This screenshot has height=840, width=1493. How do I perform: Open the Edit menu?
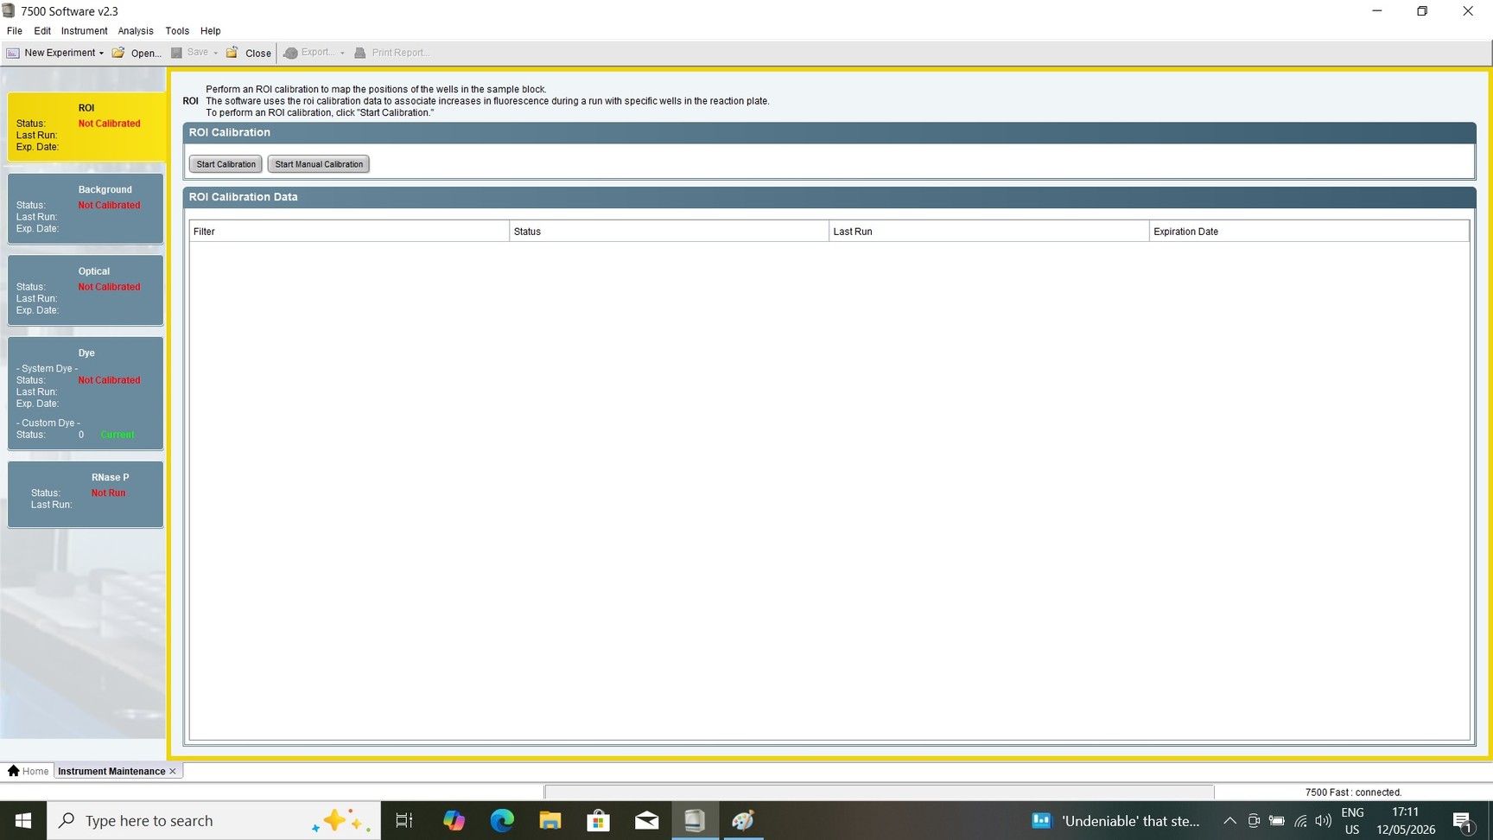pos(42,31)
